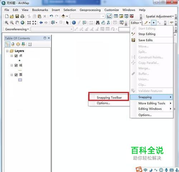This screenshot has width=179, height=172.
Task: Open the Bookmarks menu
Action: pos(40,10)
